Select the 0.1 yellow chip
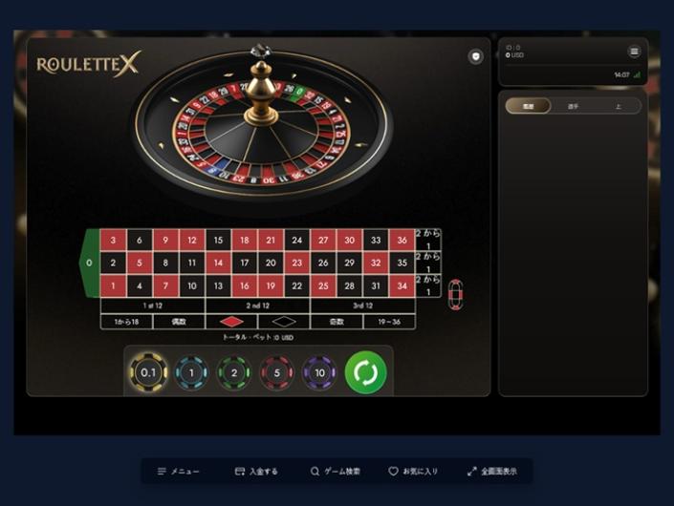Screen dimensions: 674x506 point(148,372)
